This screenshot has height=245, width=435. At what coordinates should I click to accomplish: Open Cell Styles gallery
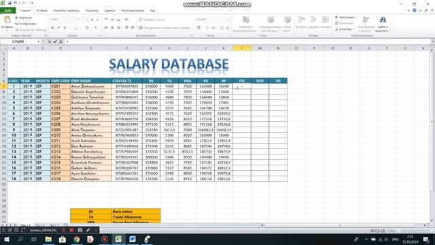288,24
